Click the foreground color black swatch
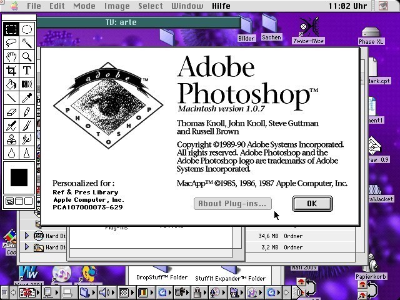The height and width of the screenshot is (300, 400). 19,177
